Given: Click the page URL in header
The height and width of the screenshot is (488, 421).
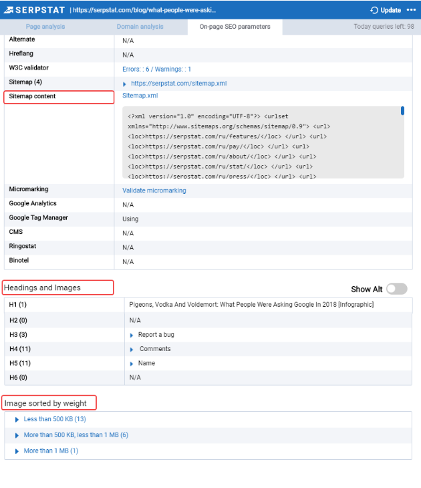Looking at the screenshot, I should click(x=144, y=10).
